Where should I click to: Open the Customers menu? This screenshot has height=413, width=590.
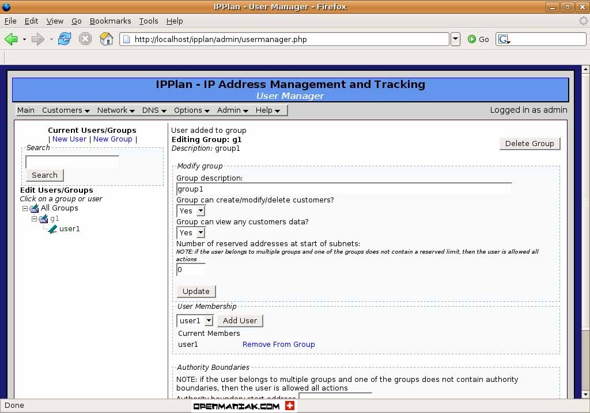click(x=66, y=110)
